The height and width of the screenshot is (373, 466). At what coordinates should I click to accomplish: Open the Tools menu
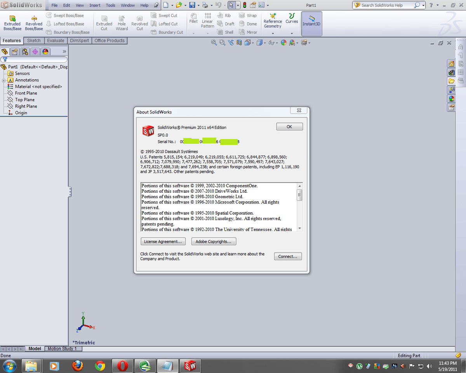(x=111, y=5)
